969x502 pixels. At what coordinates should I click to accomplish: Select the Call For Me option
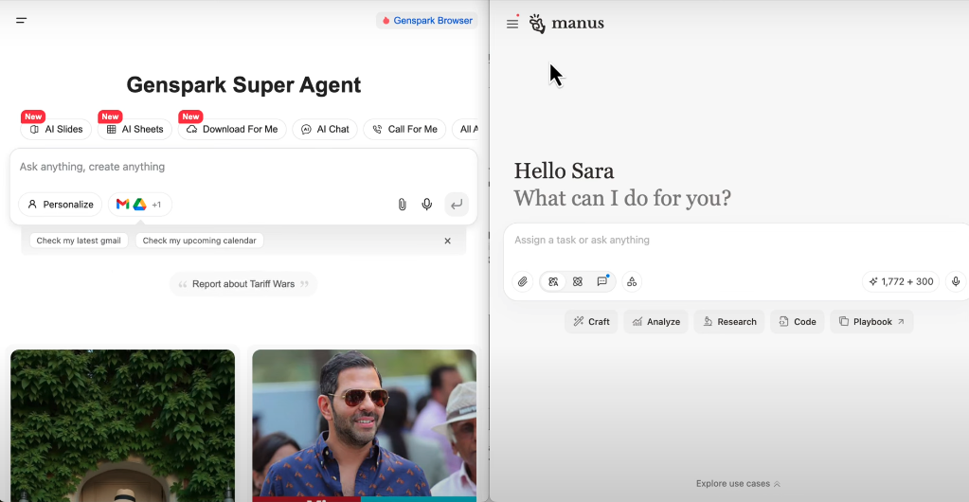pyautogui.click(x=404, y=129)
